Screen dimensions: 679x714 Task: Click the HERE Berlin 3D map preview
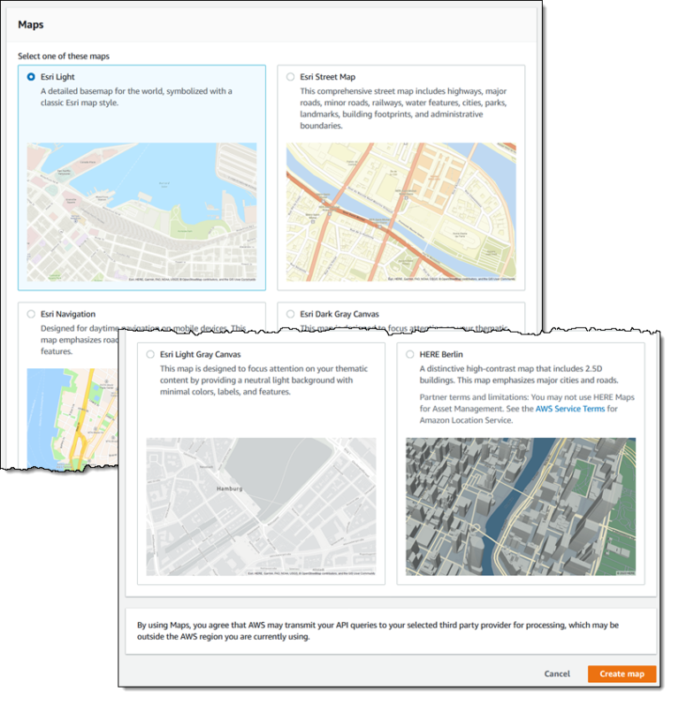pyautogui.click(x=521, y=507)
